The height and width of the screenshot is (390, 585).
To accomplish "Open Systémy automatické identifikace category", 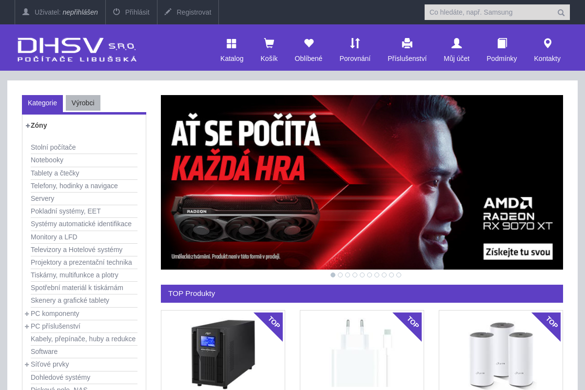I will (81, 224).
